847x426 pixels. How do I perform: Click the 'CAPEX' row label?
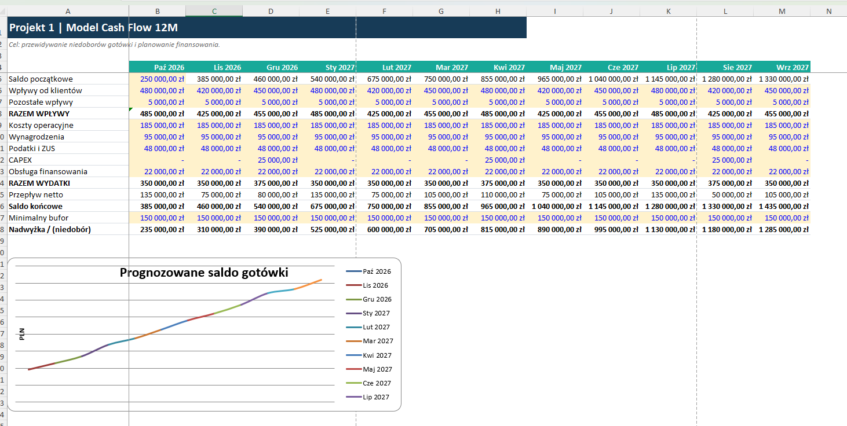point(20,160)
